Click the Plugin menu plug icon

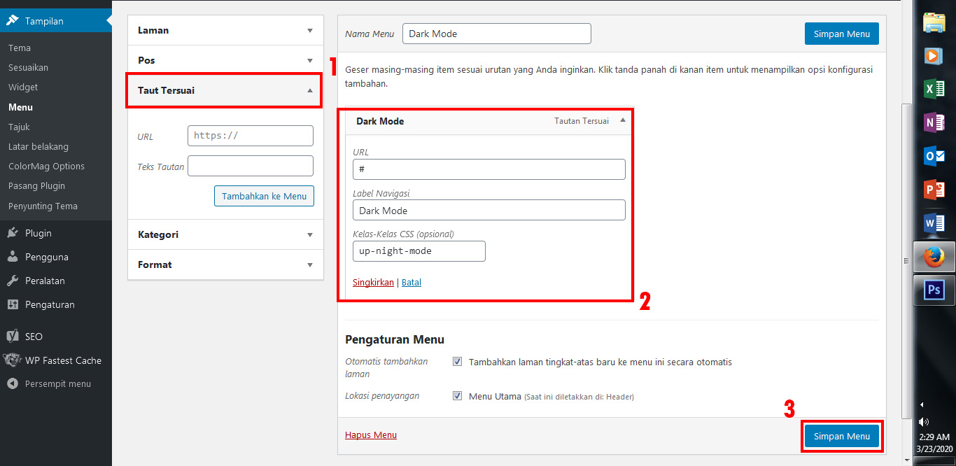pos(13,233)
